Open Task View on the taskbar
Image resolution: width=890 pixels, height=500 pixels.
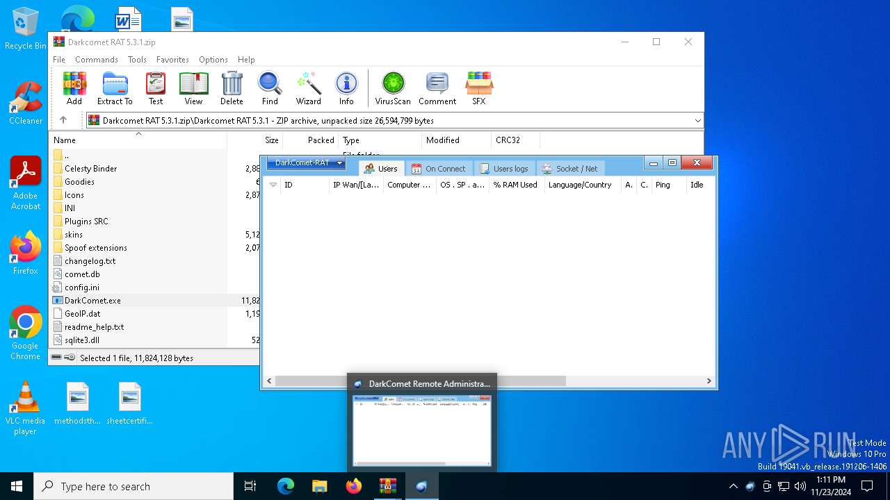(x=250, y=486)
